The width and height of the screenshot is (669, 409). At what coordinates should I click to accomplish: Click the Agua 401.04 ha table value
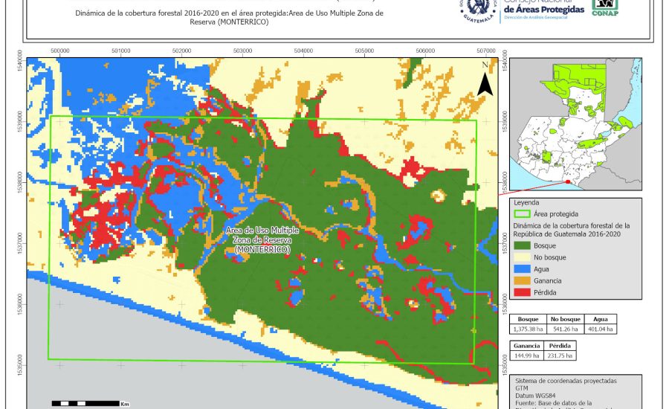coord(602,329)
